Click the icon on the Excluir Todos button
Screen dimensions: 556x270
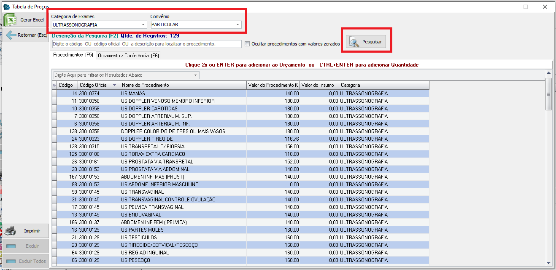tap(11, 261)
